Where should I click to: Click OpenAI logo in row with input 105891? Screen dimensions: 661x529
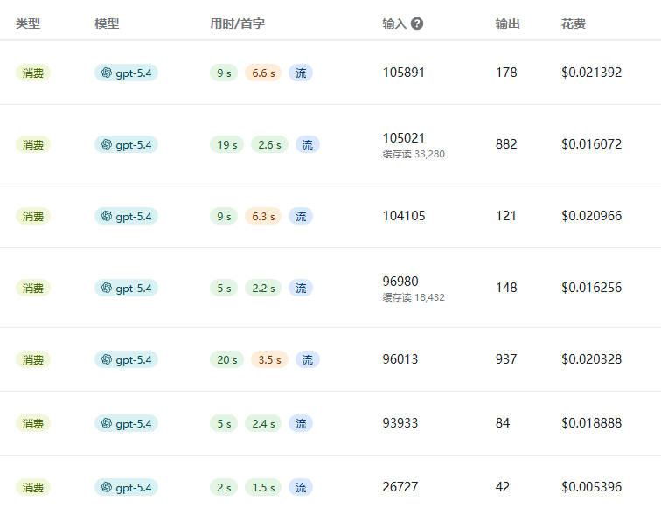[x=107, y=73]
